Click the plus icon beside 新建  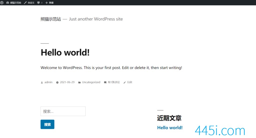(46, 3)
